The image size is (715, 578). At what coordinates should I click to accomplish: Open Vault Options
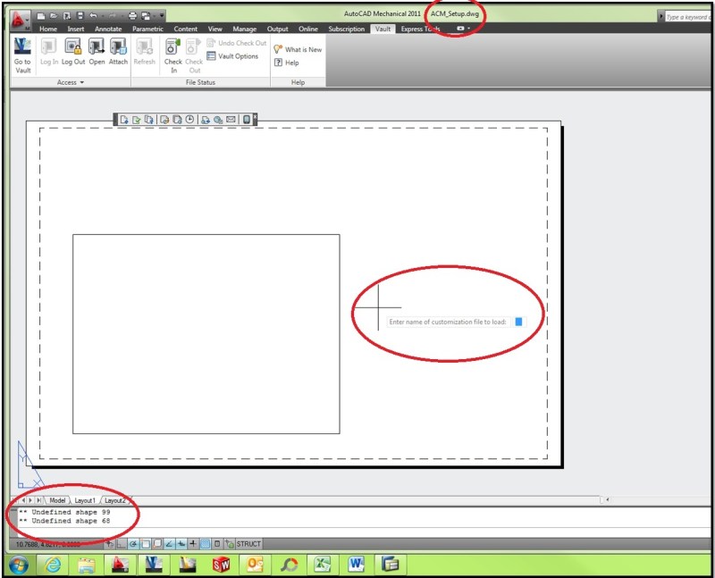[232, 56]
